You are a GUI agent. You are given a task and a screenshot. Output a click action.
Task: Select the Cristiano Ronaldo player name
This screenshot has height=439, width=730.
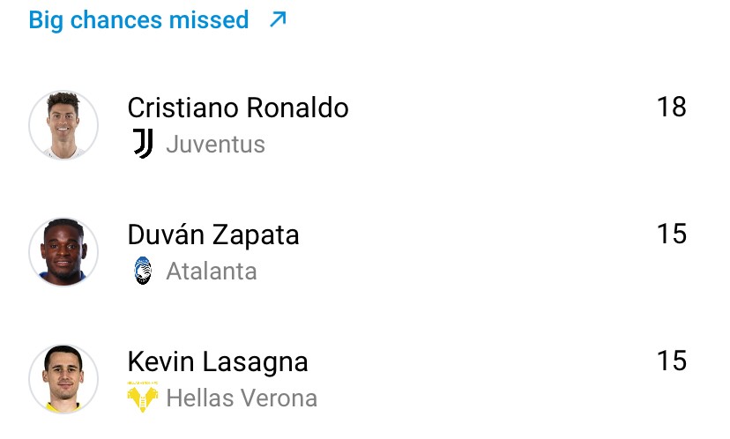[238, 108]
